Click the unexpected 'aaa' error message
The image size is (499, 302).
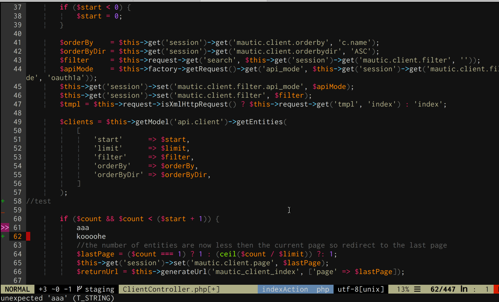(57, 298)
